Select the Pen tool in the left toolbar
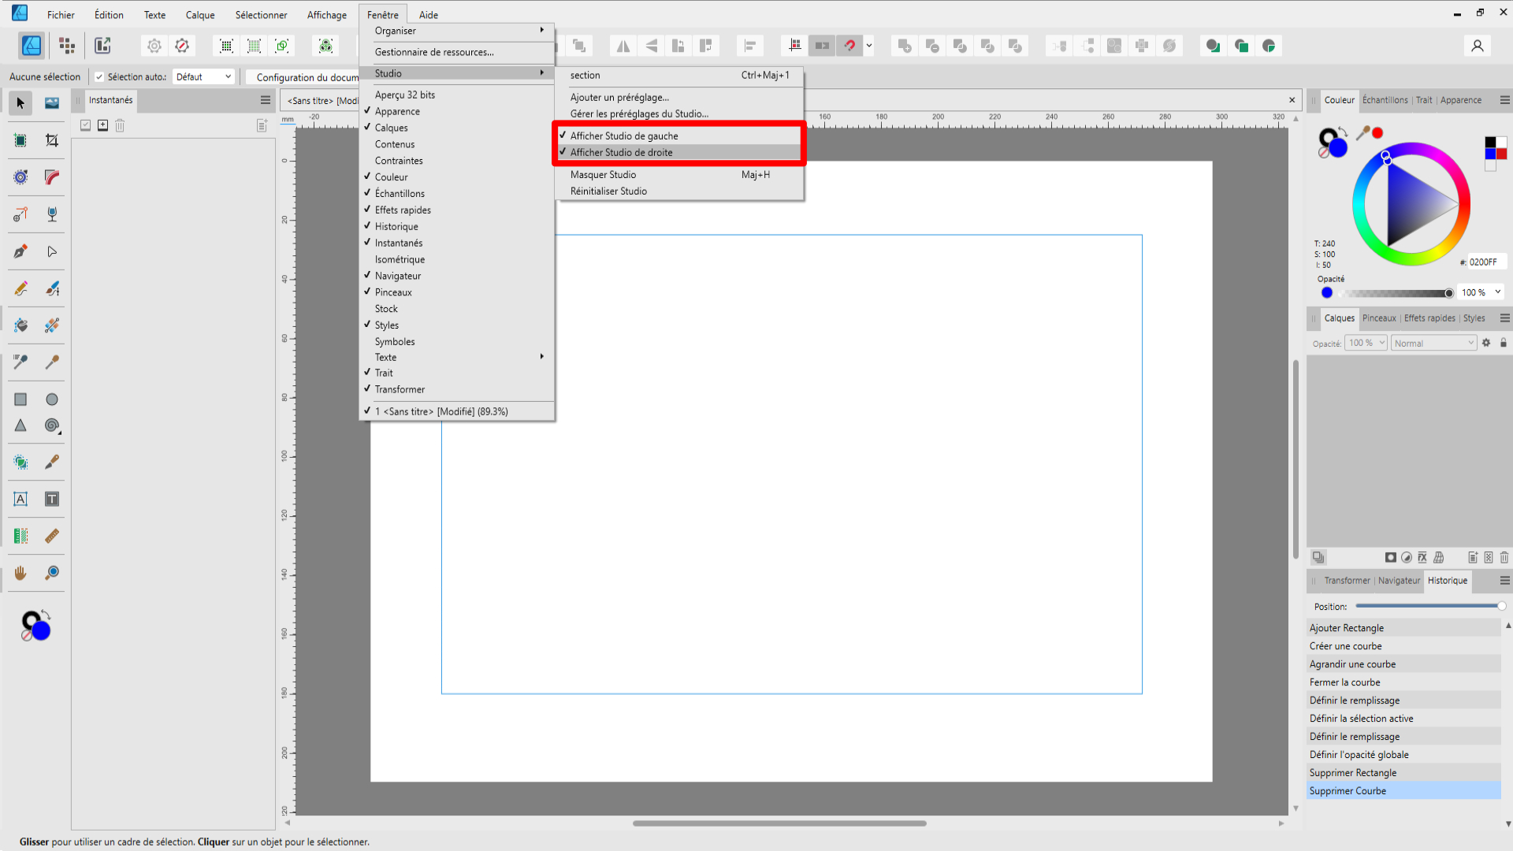This screenshot has height=851, width=1513. click(x=20, y=252)
